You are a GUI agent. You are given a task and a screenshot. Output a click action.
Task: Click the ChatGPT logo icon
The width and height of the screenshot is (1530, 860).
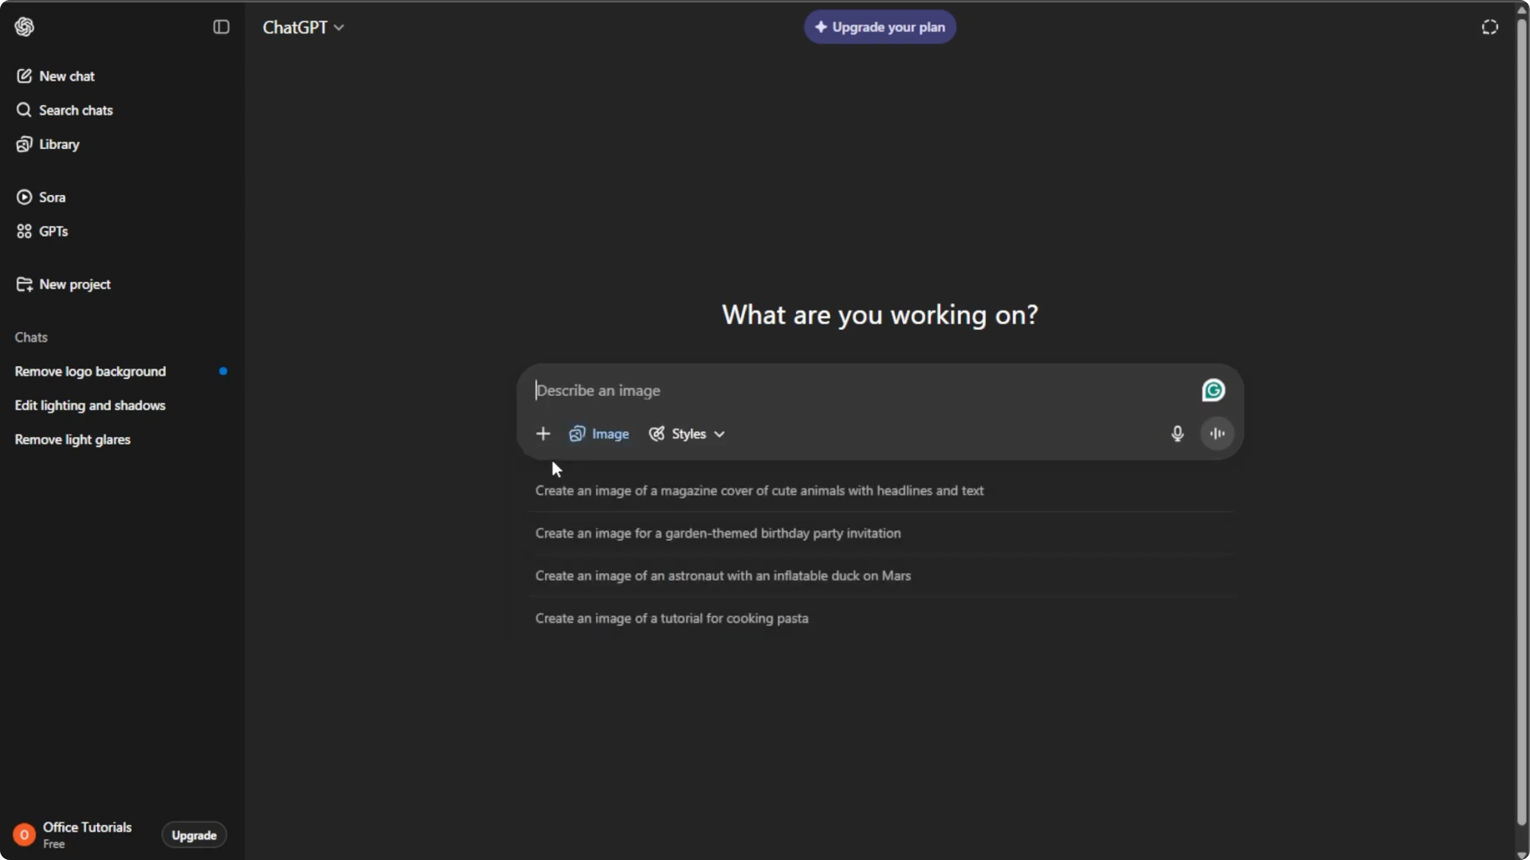(x=25, y=27)
